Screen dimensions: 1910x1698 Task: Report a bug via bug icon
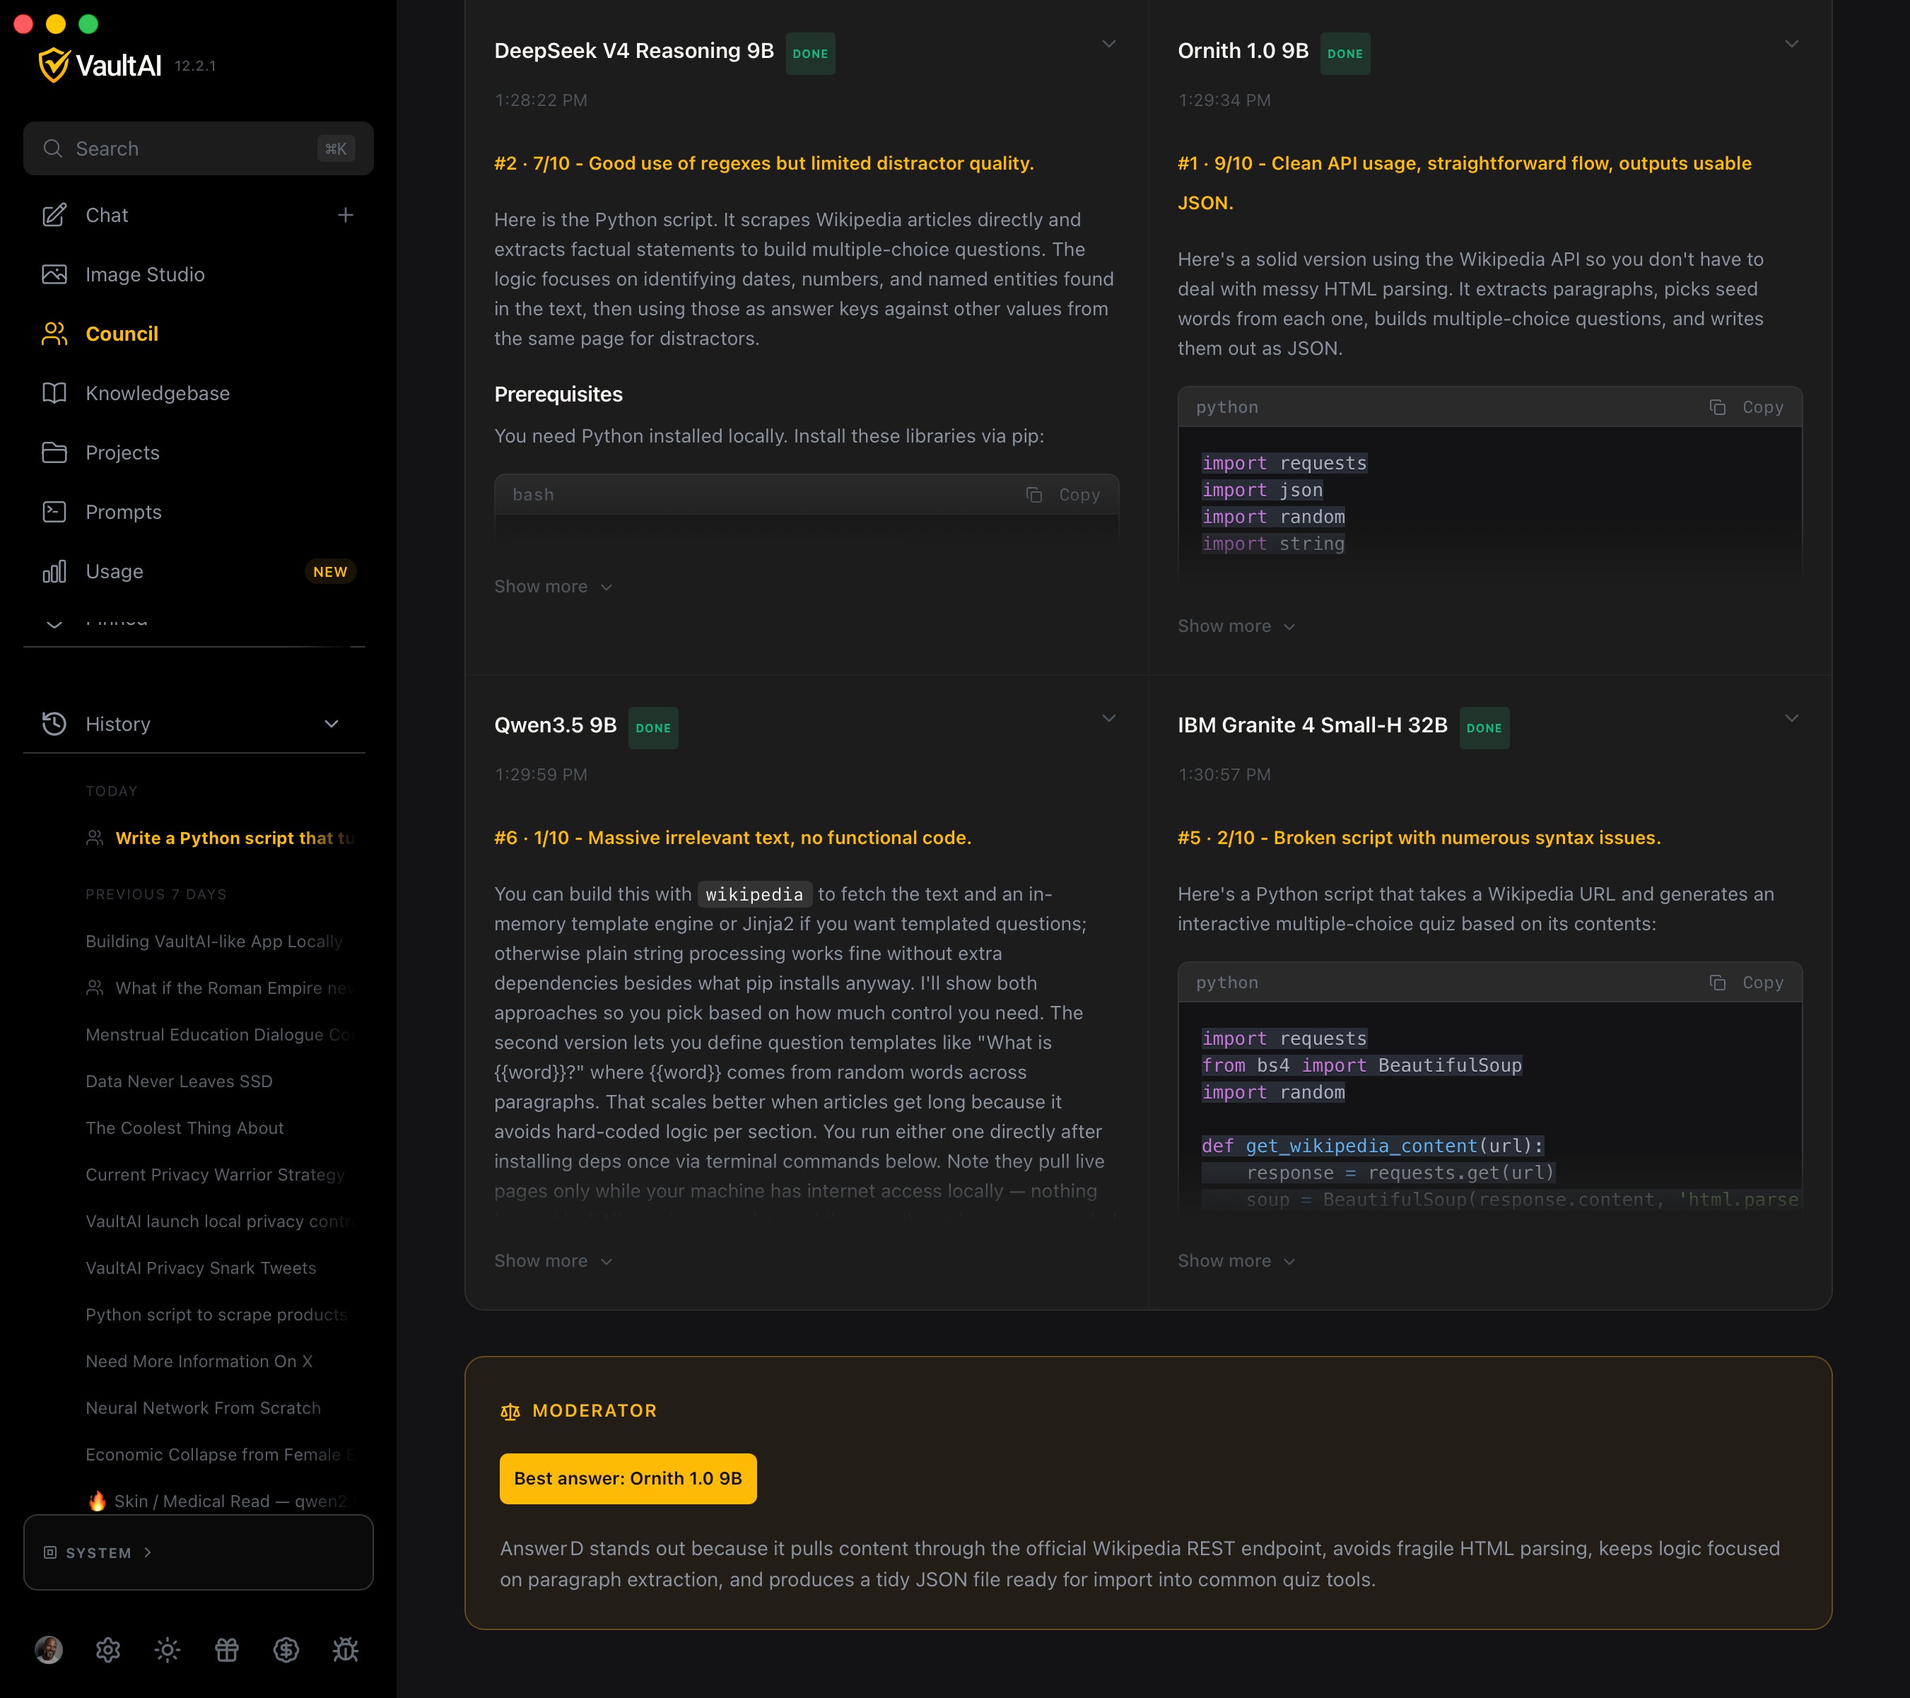[346, 1651]
